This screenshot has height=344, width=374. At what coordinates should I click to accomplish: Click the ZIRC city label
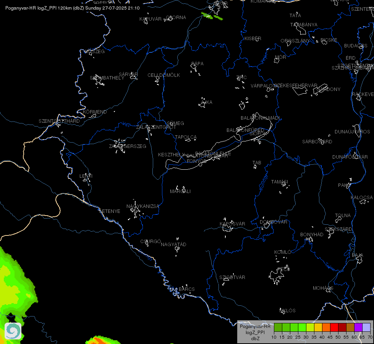[x=241, y=77]
